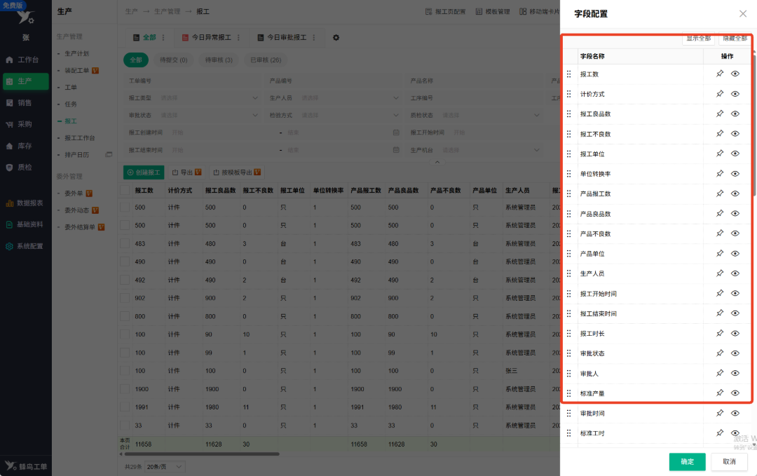Image resolution: width=757 pixels, height=476 pixels.
Task: Open options menu of 全部 view tab
Action: click(163, 37)
